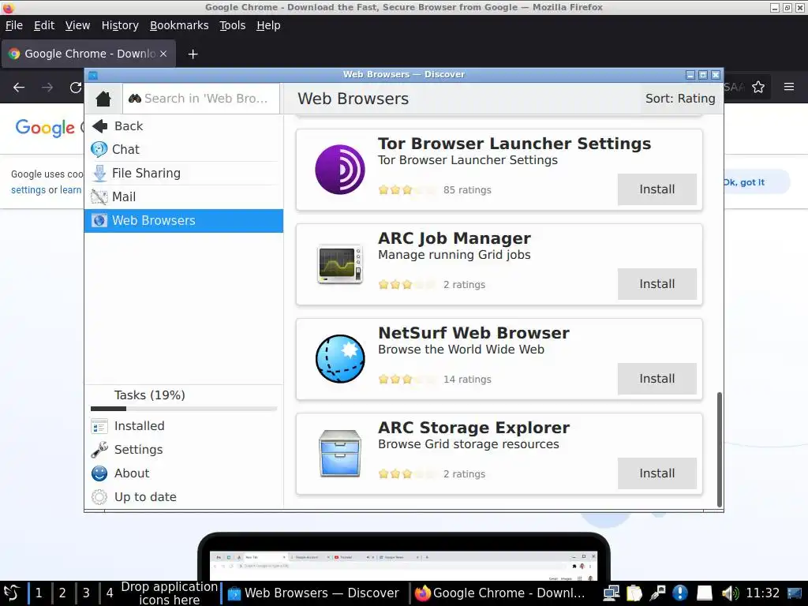Open the Chat category icon
The width and height of the screenshot is (808, 606).
[x=99, y=149]
